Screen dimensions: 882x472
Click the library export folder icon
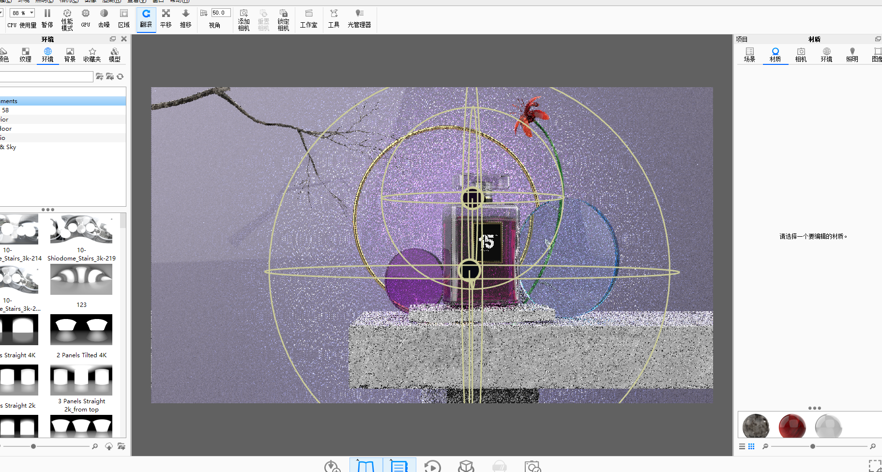[121, 446]
